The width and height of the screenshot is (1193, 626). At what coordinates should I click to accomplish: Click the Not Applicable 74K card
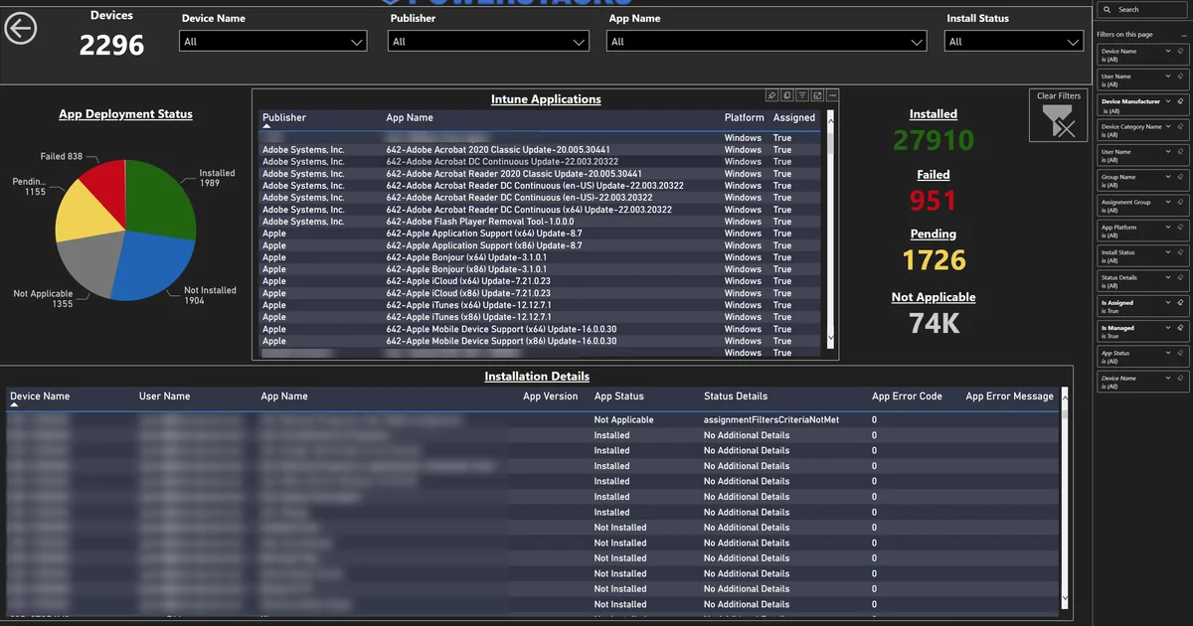click(934, 322)
